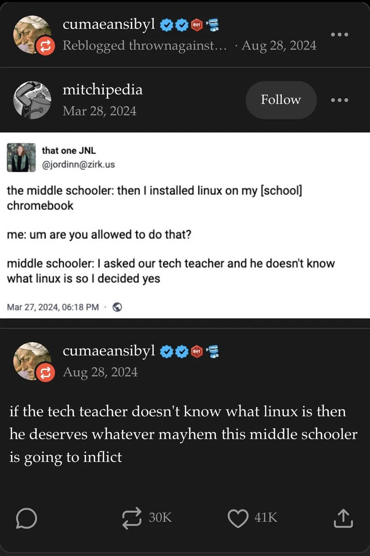This screenshot has height=556, width=370.
Task: Click the 'Reblogged thrownagainst…' source link
Action: tap(144, 45)
